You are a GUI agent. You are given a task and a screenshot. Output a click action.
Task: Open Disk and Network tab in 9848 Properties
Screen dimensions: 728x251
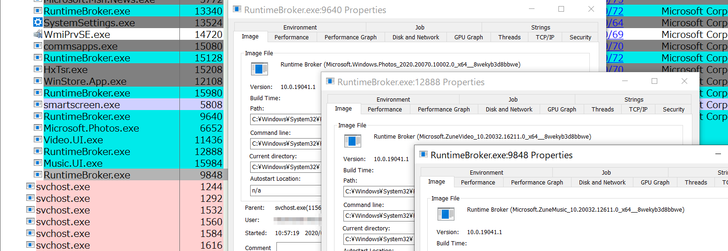602,182
